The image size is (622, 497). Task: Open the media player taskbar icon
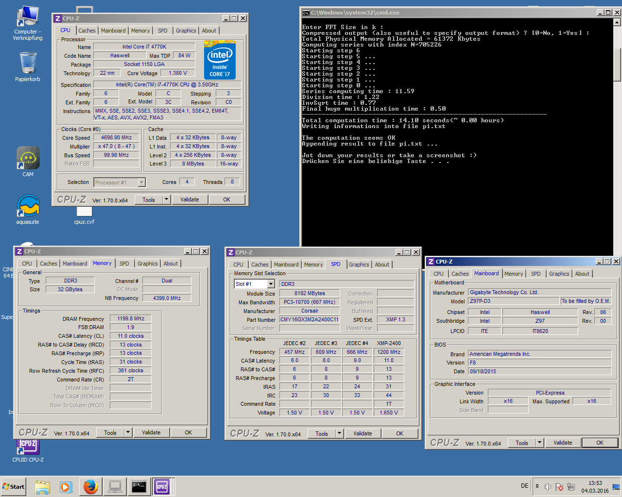pos(66,487)
